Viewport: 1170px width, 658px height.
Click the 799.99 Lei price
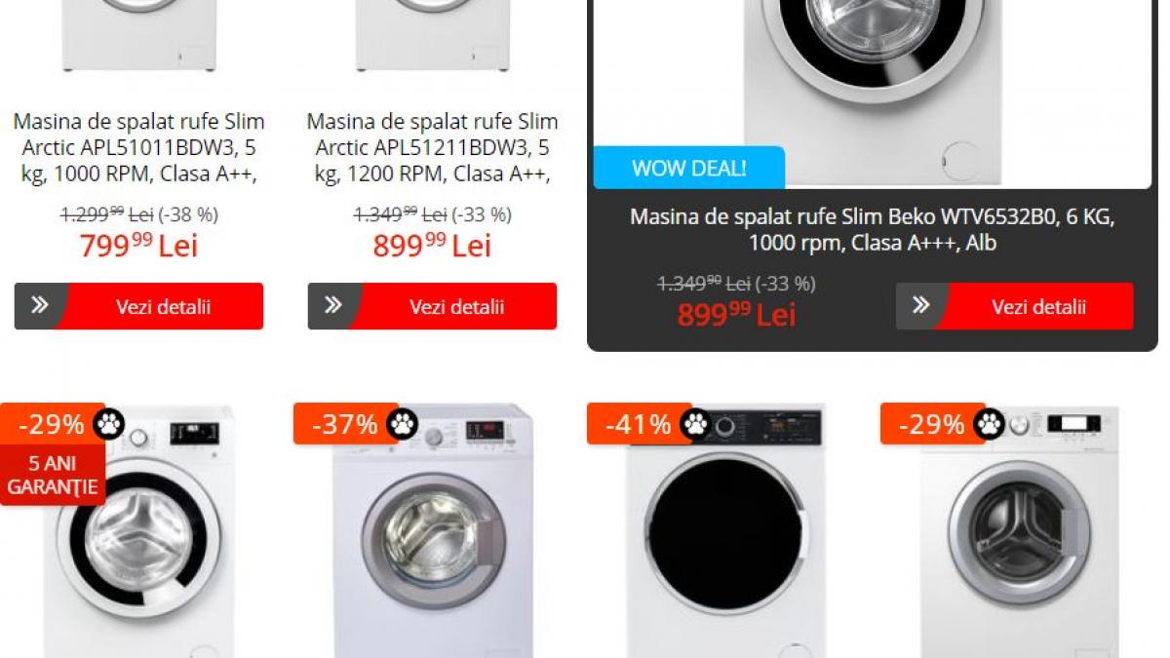pos(138,246)
